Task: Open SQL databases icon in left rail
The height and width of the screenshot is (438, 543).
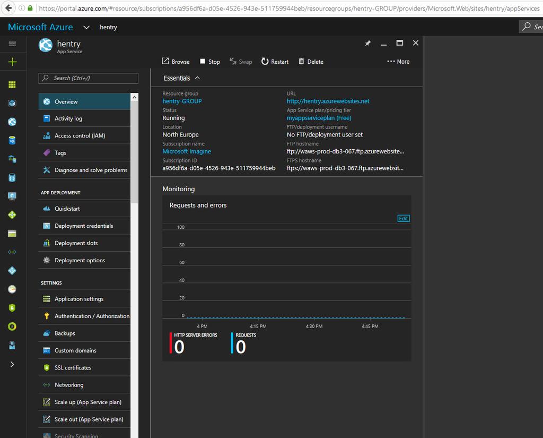Action: [x=12, y=141]
